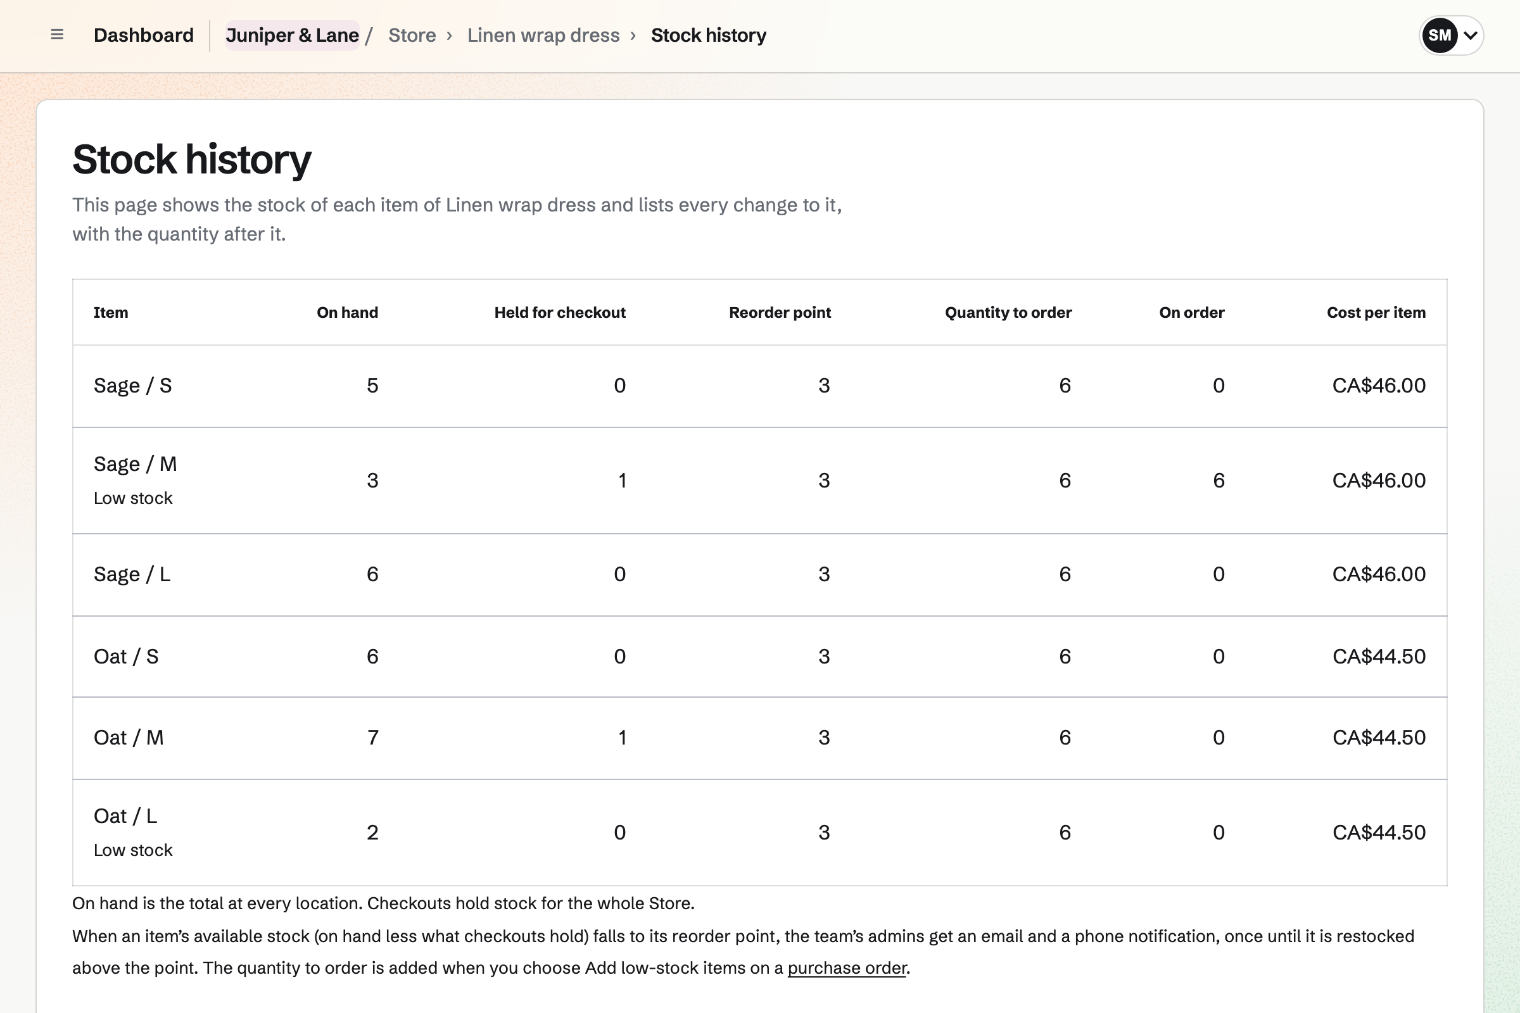Screen dimensions: 1520x1013
Task: Select the Sage / L item name
Action: click(x=132, y=574)
